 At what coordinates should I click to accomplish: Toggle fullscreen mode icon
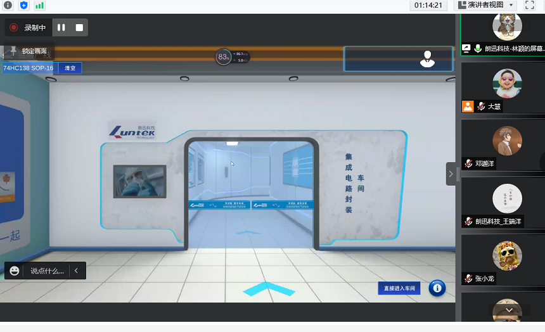click(530, 5)
